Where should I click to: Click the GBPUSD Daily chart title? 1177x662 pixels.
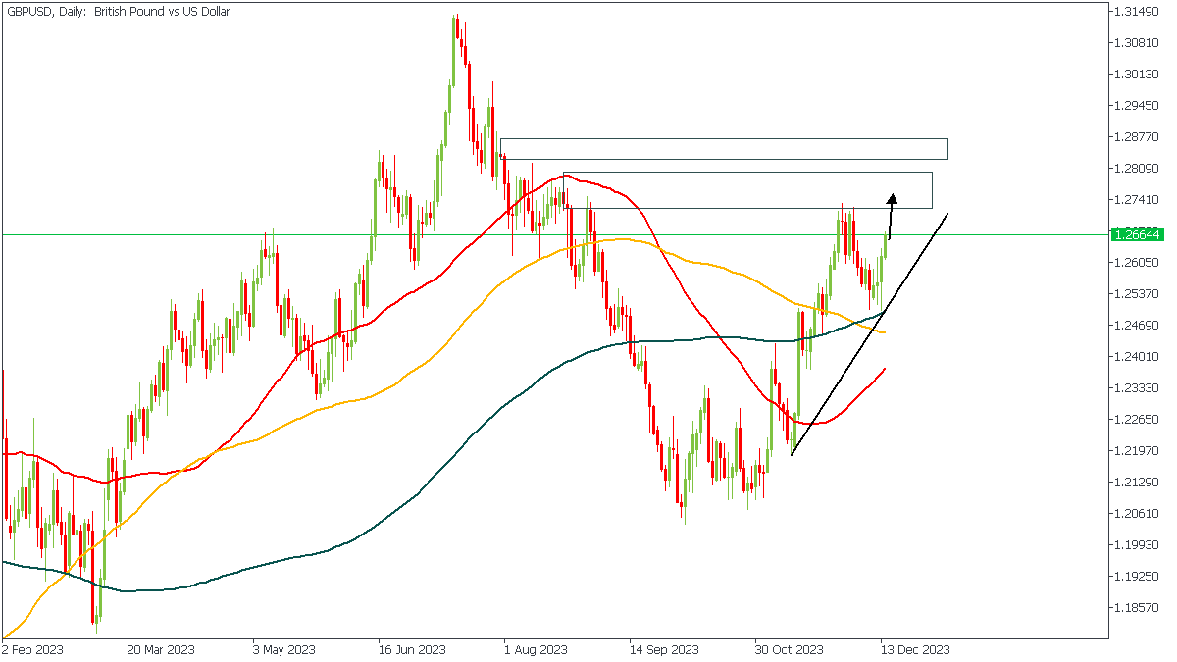[x=118, y=12]
